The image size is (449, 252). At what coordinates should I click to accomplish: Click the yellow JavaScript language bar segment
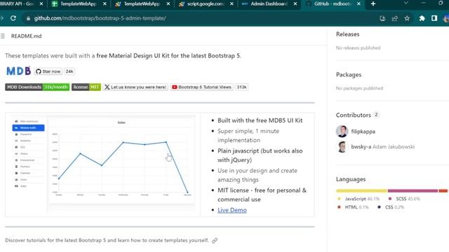(x=362, y=190)
